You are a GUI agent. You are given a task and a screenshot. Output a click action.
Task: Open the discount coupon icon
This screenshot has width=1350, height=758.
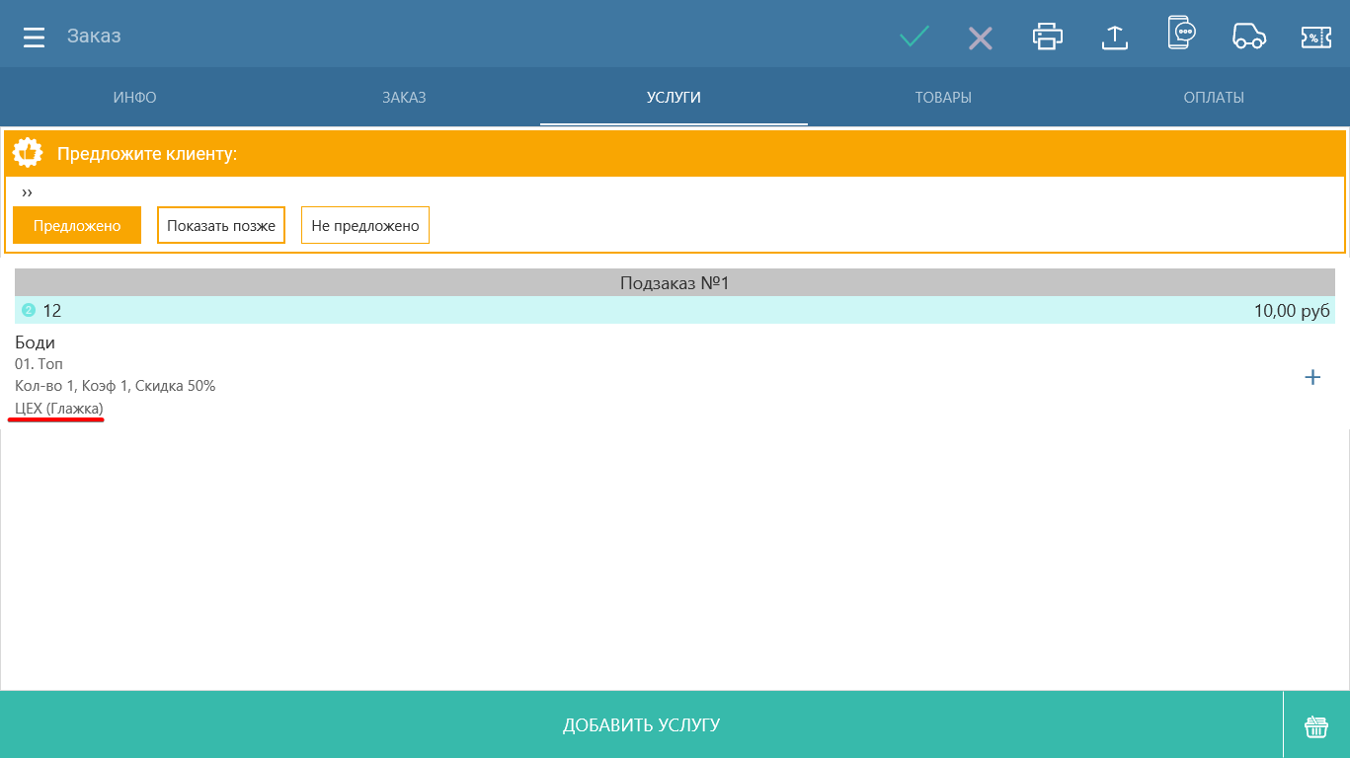pos(1316,38)
